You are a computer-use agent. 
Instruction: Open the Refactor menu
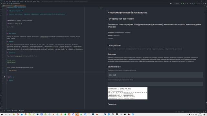point(22,1)
